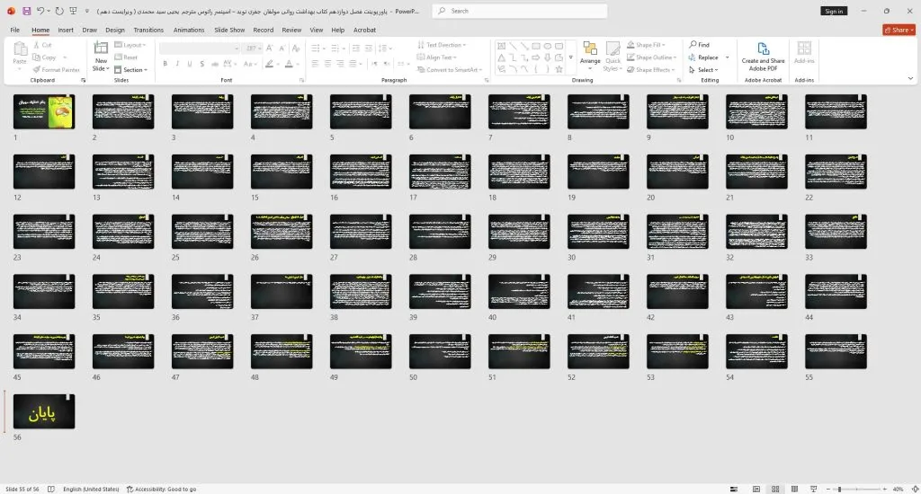Click Slide Sorter view icon in status bar
This screenshot has width=921, height=494.
(x=775, y=489)
